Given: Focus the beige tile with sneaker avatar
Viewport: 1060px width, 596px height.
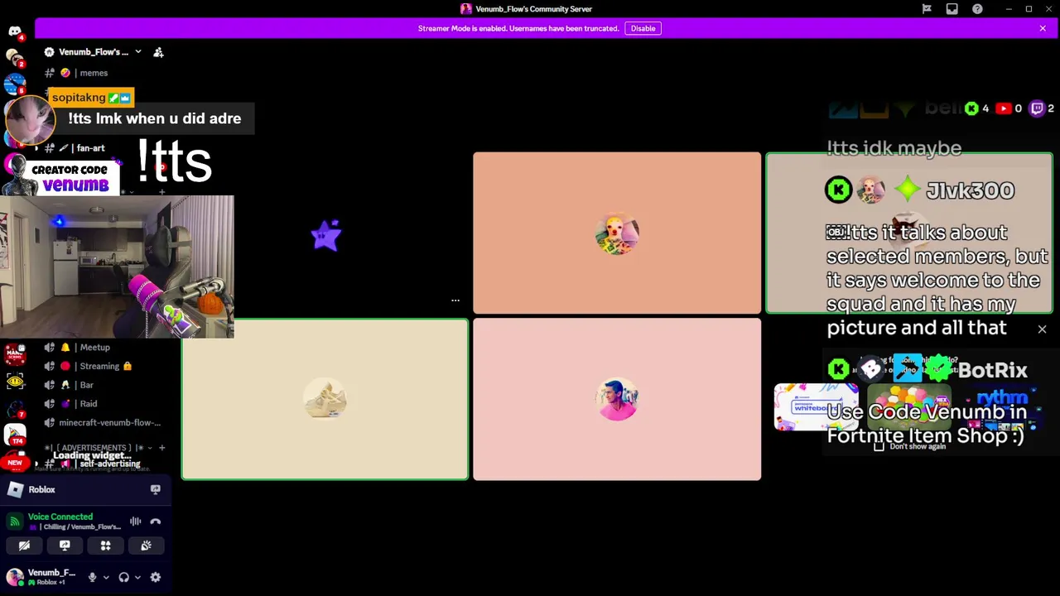Looking at the screenshot, I should click(x=325, y=399).
